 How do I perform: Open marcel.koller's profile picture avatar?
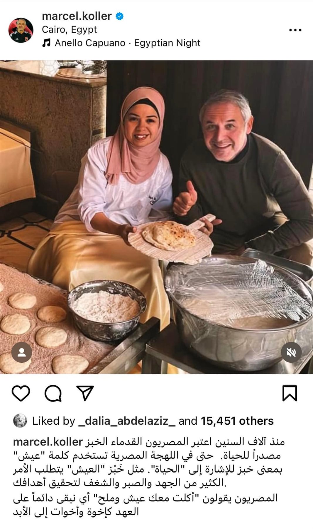21,30
